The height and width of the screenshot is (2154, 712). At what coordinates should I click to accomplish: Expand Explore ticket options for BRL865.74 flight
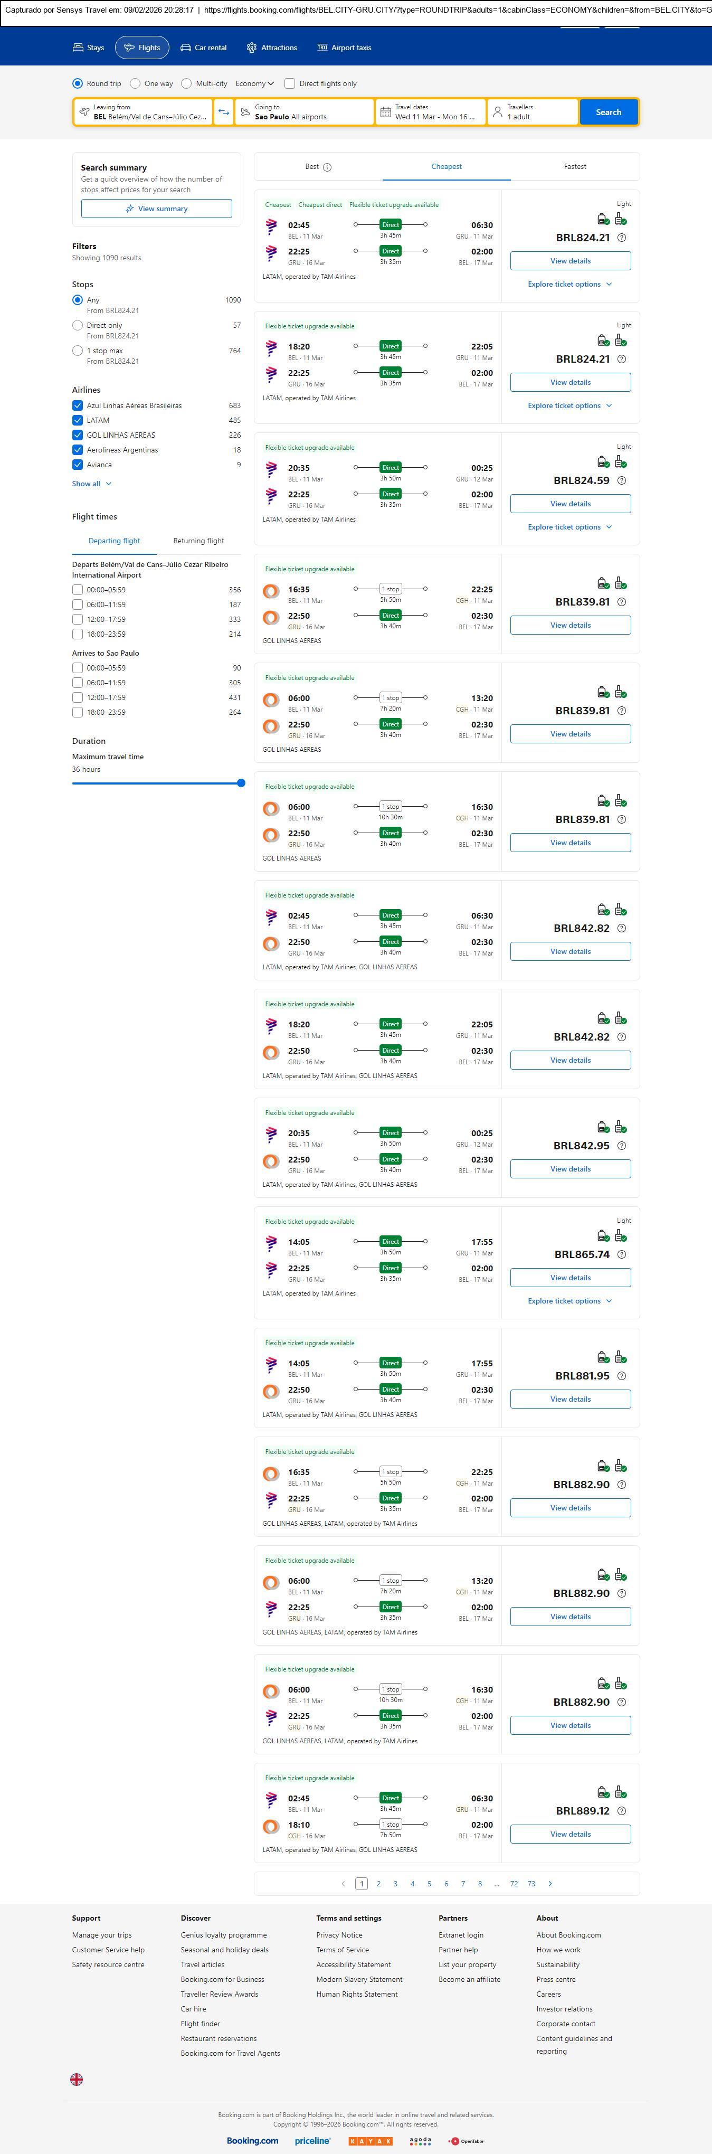pos(570,1301)
